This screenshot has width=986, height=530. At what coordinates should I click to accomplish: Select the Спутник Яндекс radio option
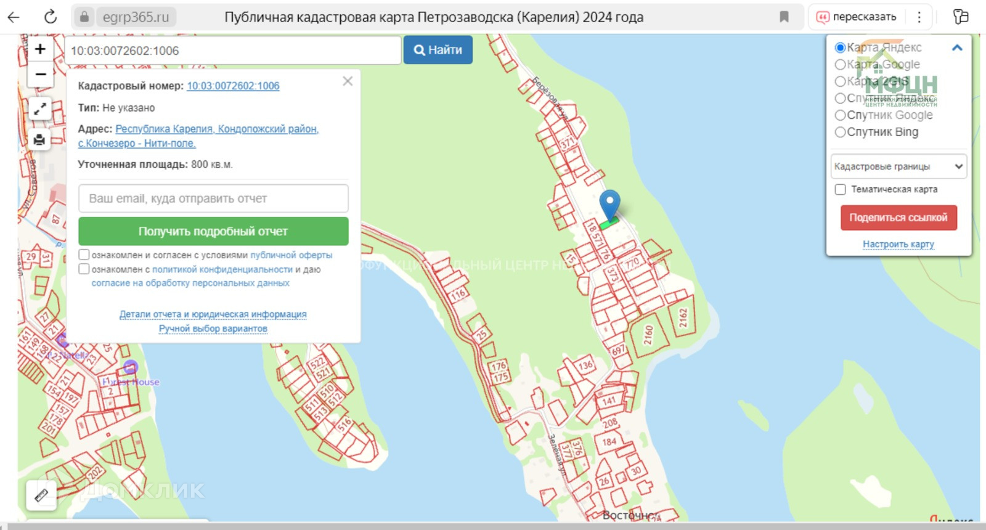(840, 98)
